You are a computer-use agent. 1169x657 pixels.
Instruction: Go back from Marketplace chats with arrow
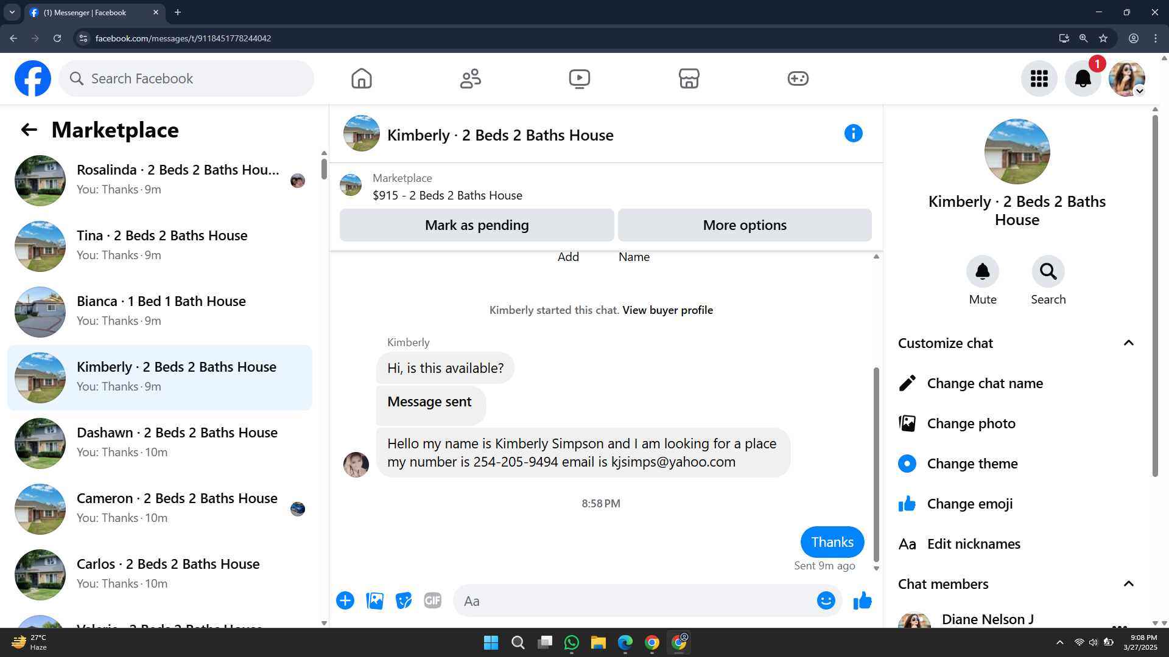(x=29, y=130)
